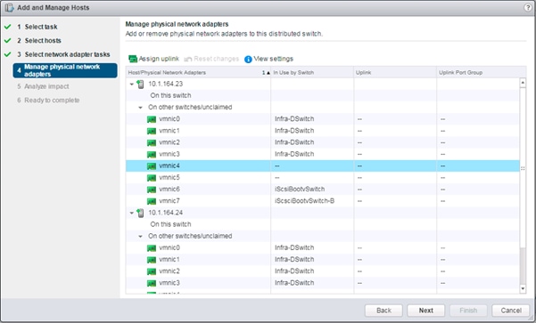Click green check beside Select network adapter tasks
Viewport: 536px width, 323px height.
click(x=7, y=54)
